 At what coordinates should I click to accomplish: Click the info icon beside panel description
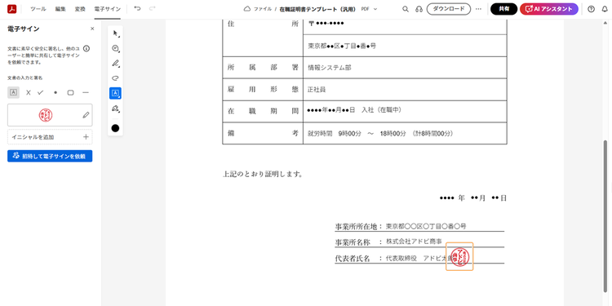[x=86, y=49]
